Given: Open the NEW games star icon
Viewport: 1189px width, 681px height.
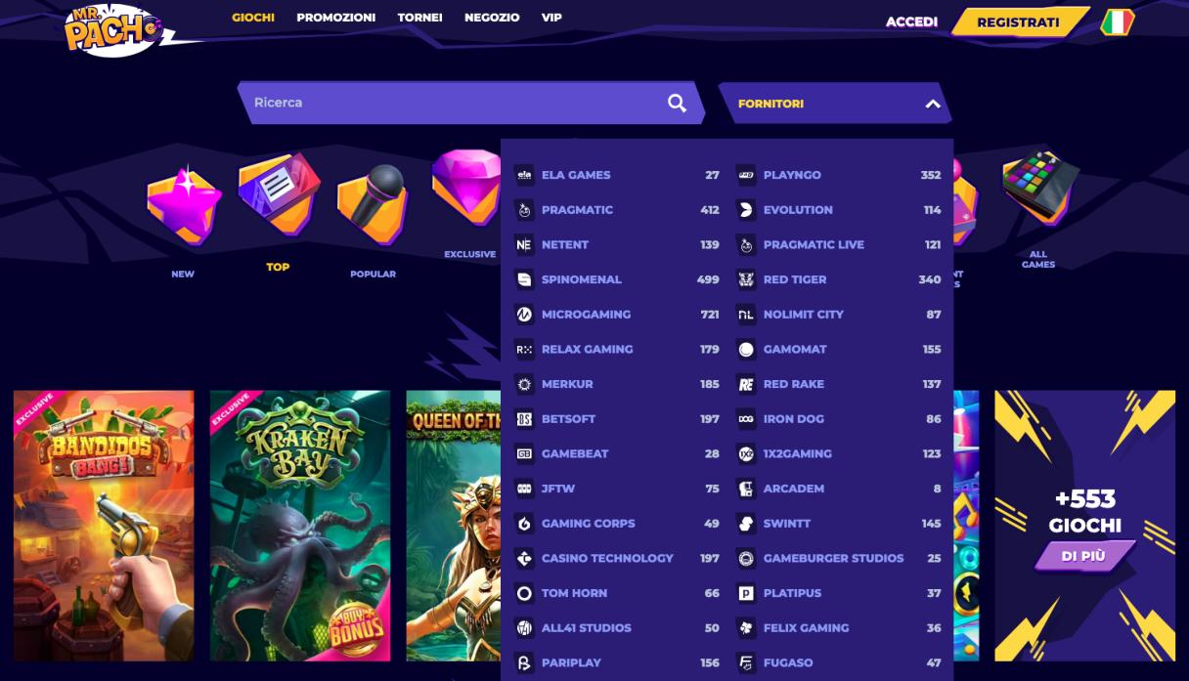Looking at the screenshot, I should [x=184, y=204].
